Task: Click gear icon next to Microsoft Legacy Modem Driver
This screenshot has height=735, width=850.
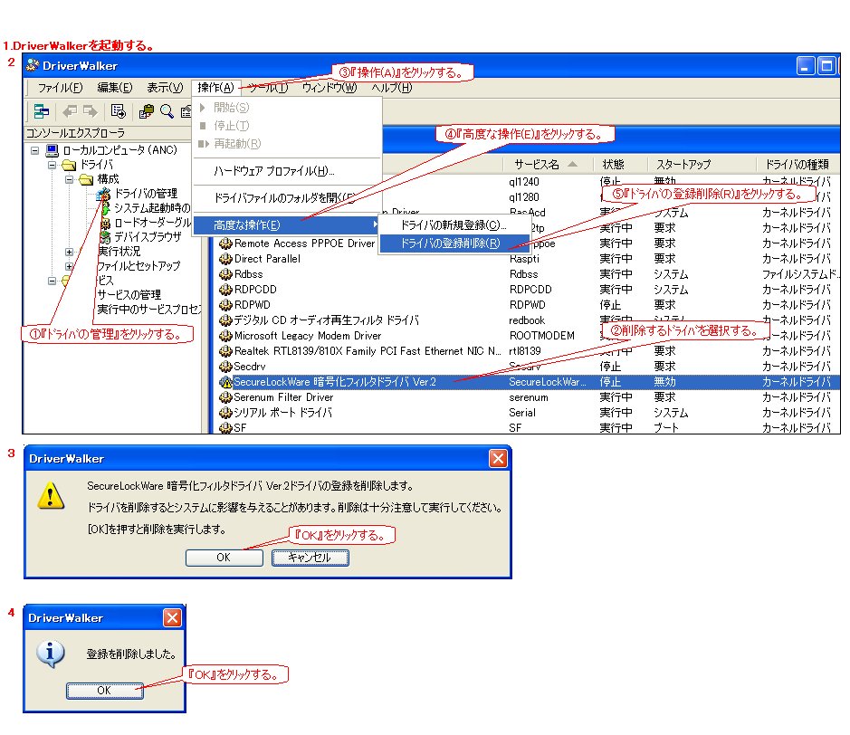Action: [x=225, y=336]
